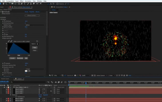This screenshot has width=162, height=102.
Task: Open the Particle Type dropdown
Action: [35, 25]
